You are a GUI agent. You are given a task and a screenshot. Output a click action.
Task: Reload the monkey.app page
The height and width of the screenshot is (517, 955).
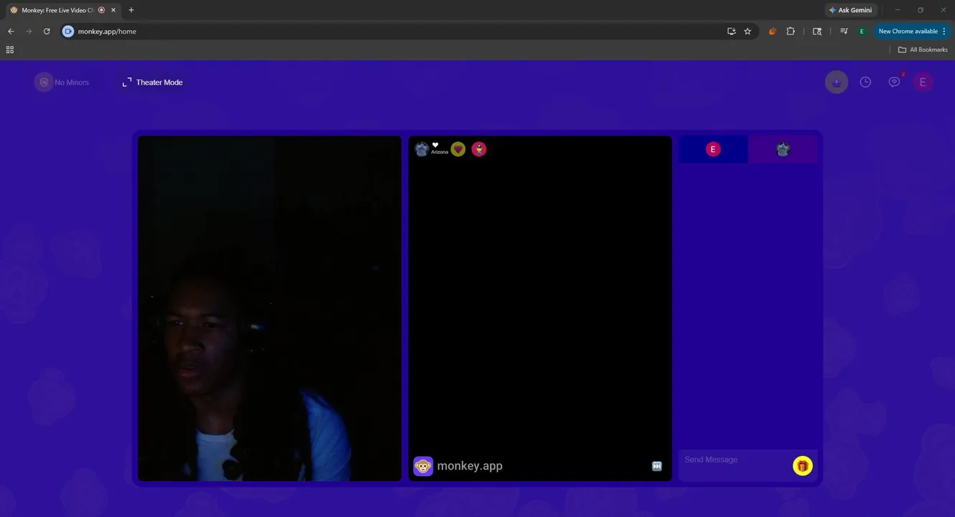pyautogui.click(x=47, y=32)
